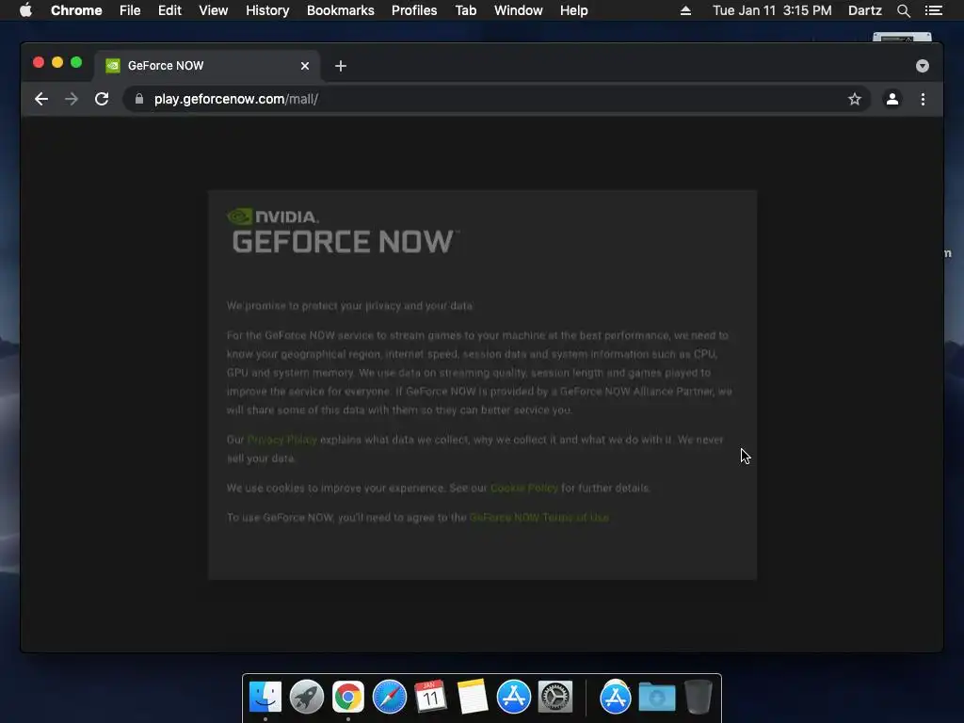Open the Privacy Policy link
Screen dimensions: 964x723
pyautogui.click(x=282, y=440)
